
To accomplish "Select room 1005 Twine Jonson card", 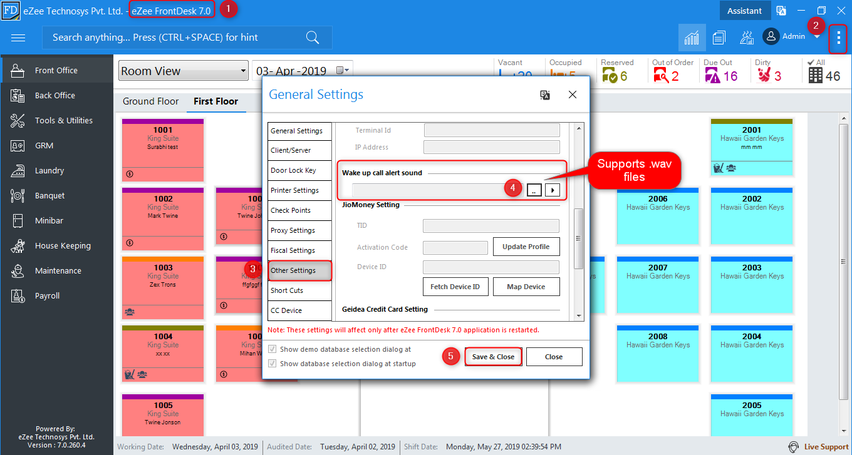I will pyautogui.click(x=163, y=414).
